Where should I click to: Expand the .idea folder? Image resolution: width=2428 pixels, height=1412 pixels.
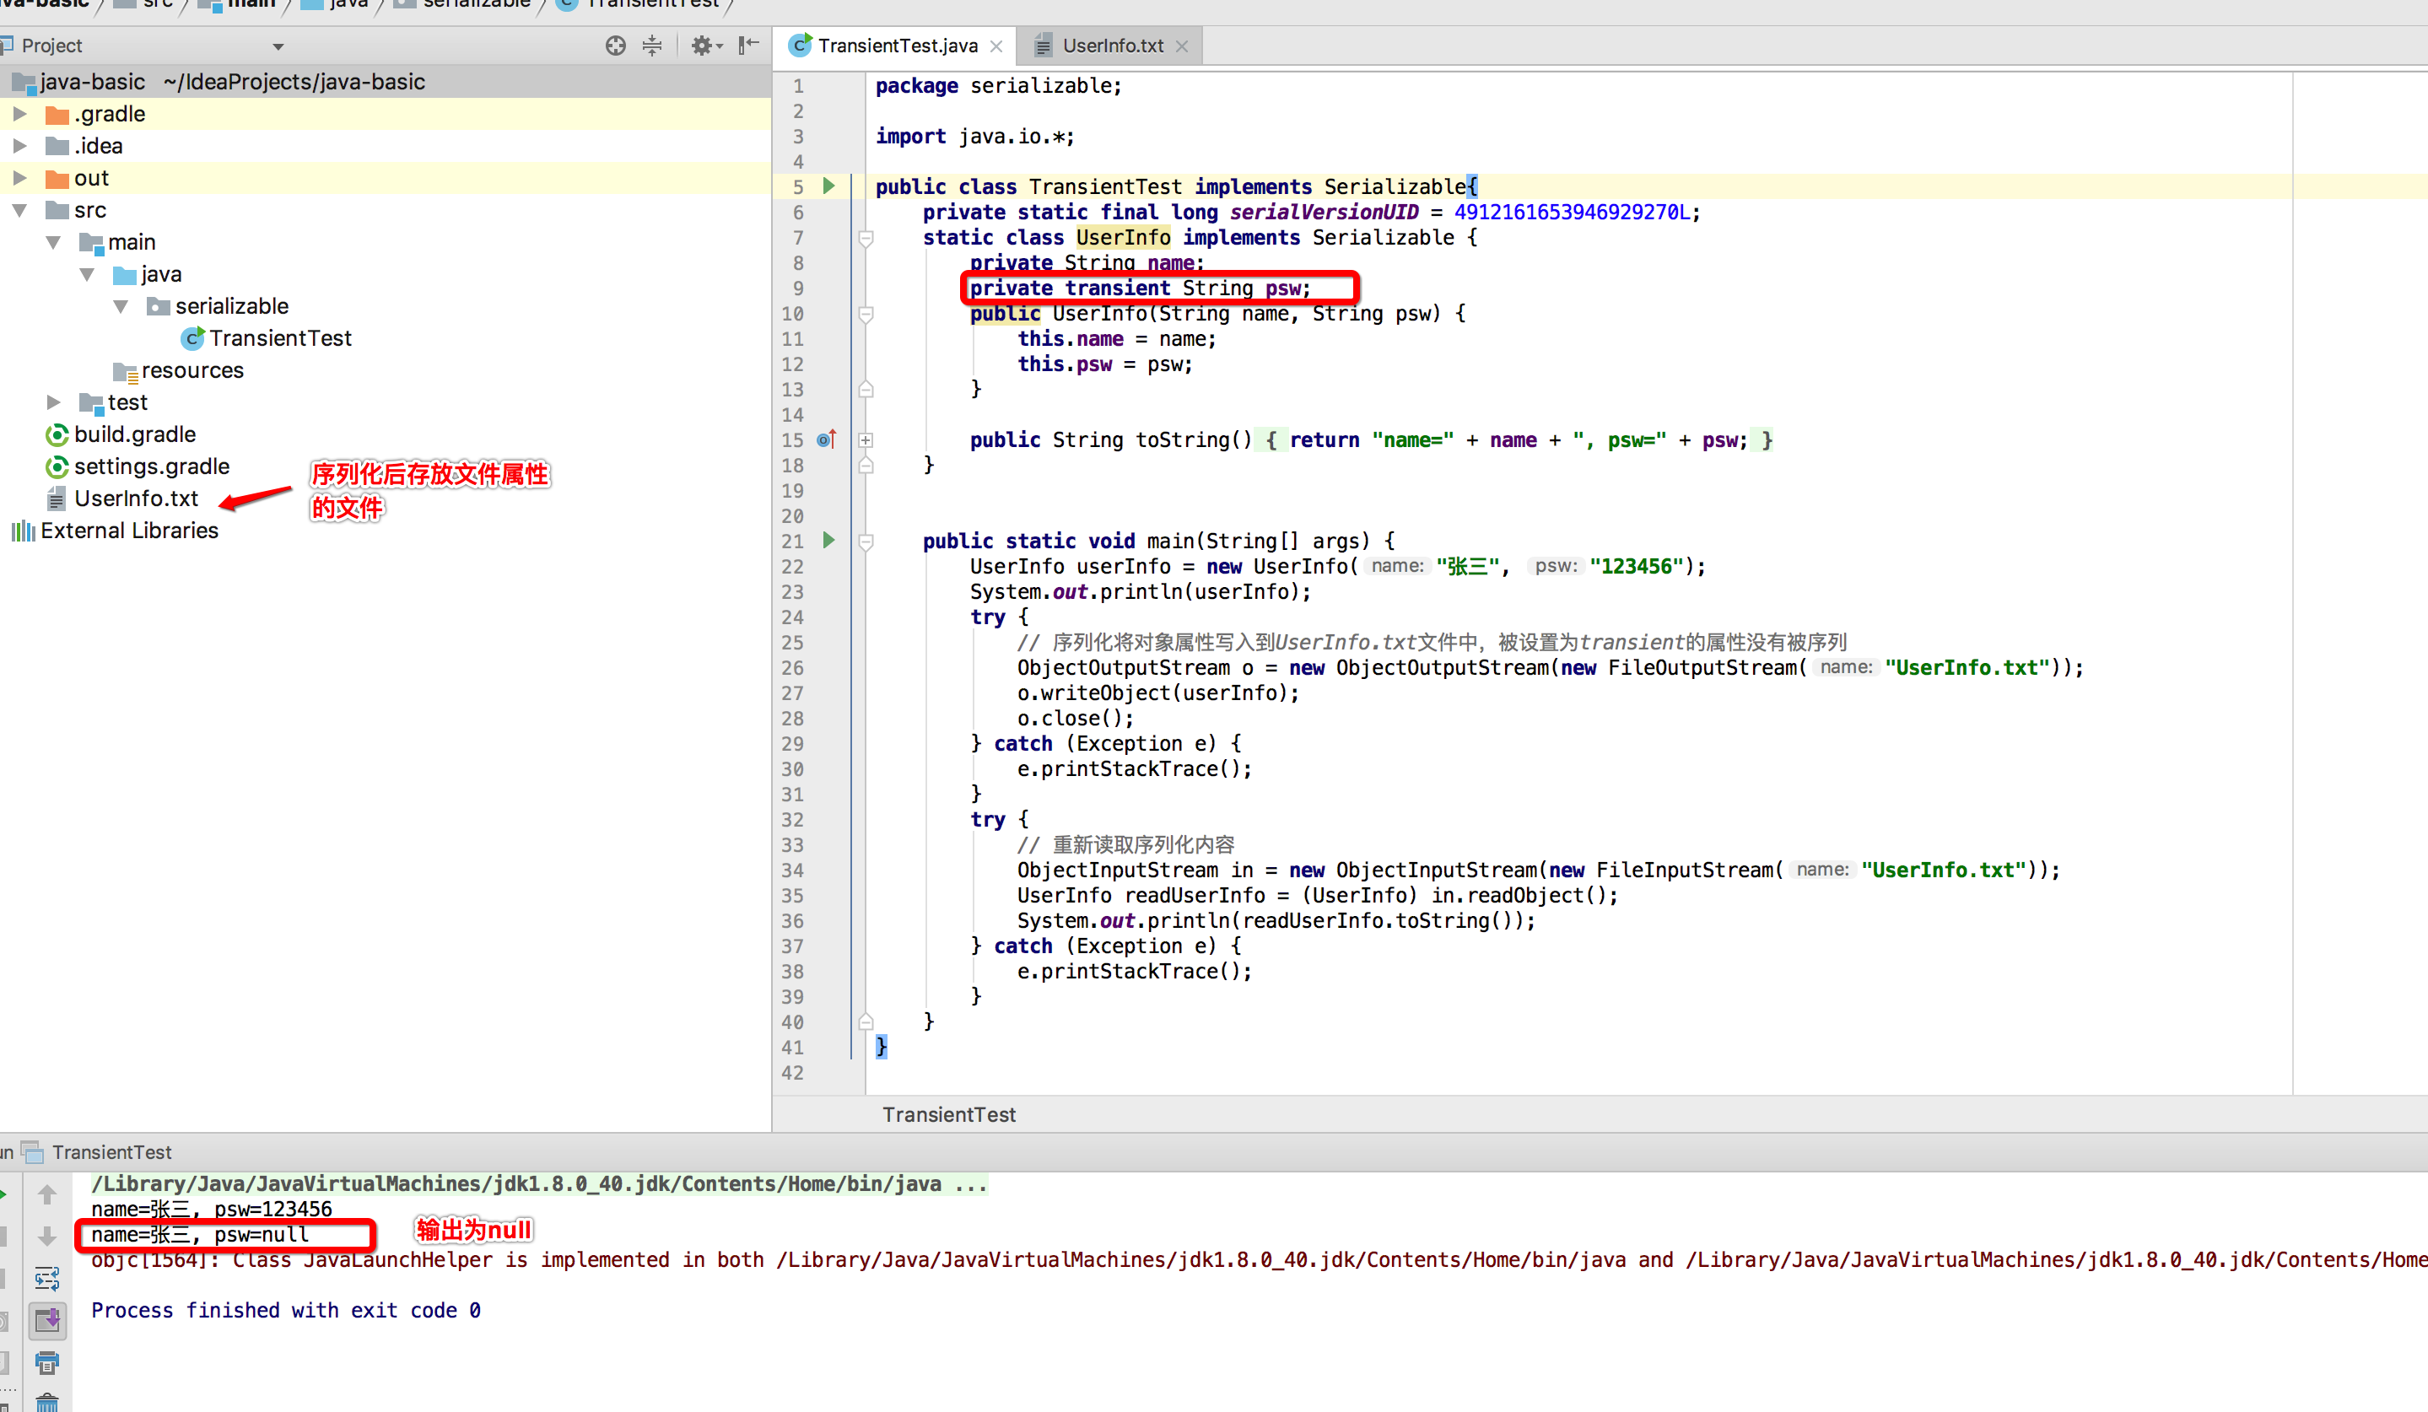pyautogui.click(x=19, y=145)
